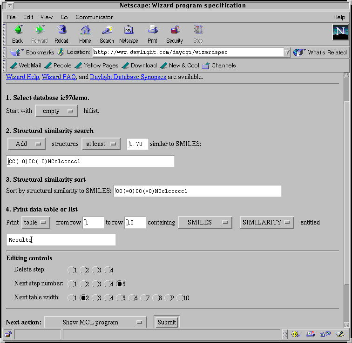Viewport: 352px width, 343px height.
Task: Choose Next step number 4
Action: coord(108,284)
